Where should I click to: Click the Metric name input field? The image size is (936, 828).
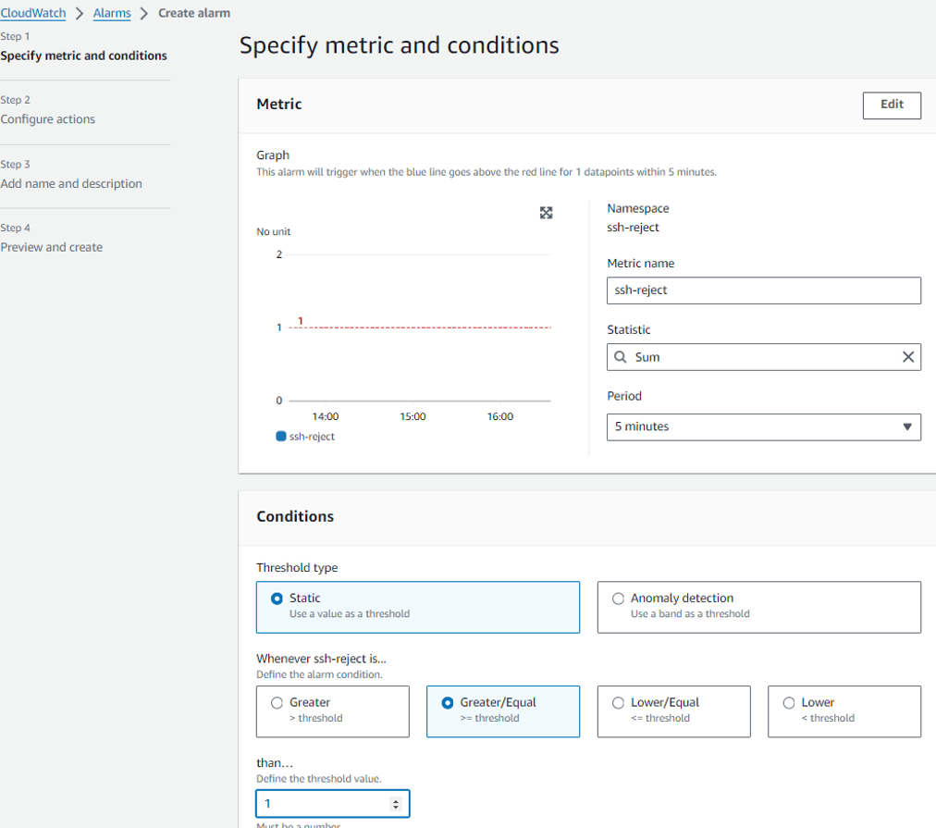[x=763, y=290]
